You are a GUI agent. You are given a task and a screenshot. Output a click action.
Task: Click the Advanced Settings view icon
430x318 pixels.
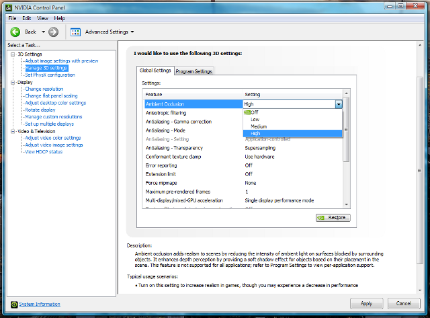[75, 32]
